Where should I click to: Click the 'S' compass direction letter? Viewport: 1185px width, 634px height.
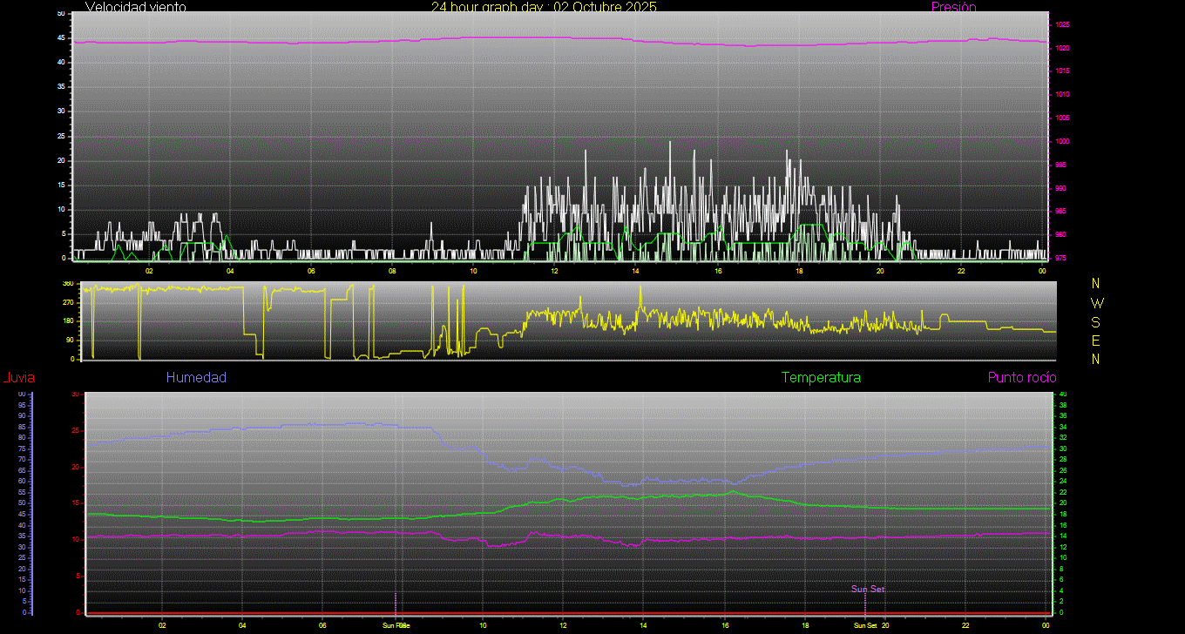[x=1096, y=321]
